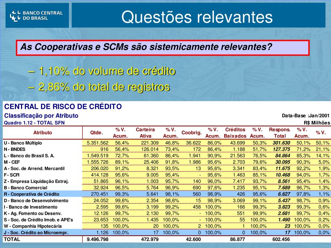The width and height of the screenshot is (331, 248).
Task: Click the question 'As Cooperativas e SCMs são sistemicamente relevantes?'
Action: pos(146,47)
